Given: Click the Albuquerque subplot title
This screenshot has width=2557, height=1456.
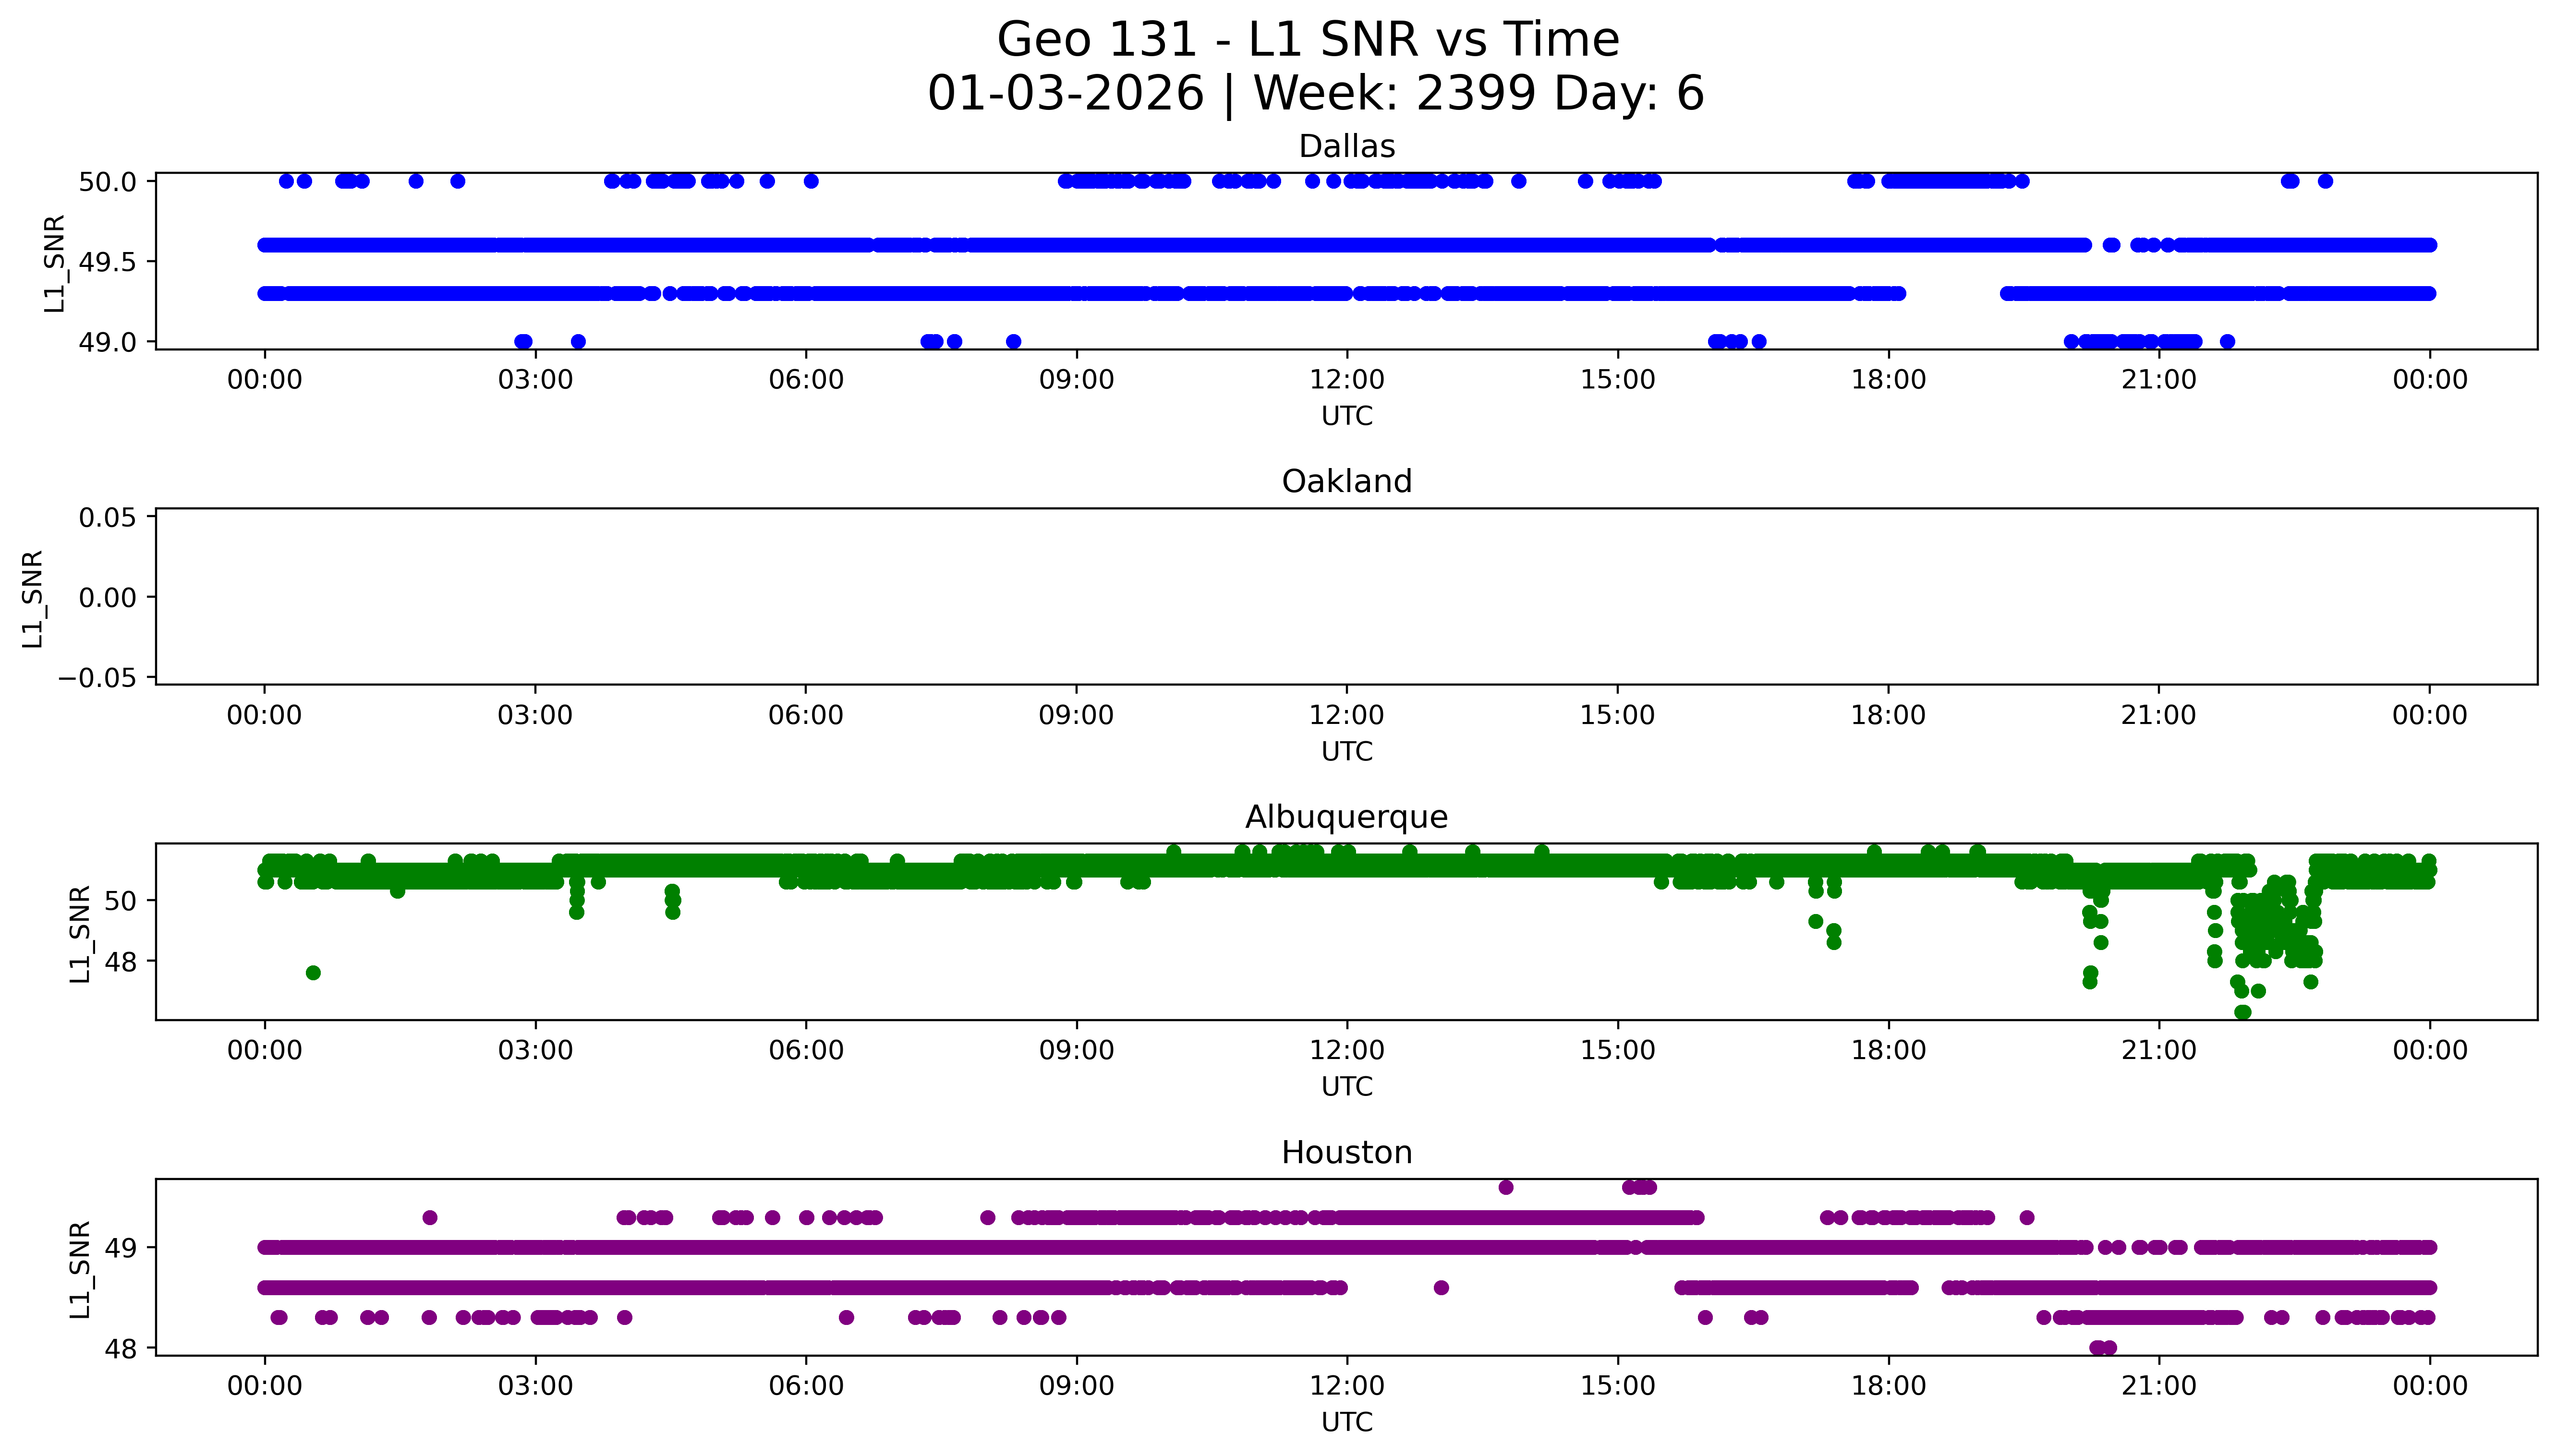Looking at the screenshot, I should [x=1346, y=817].
